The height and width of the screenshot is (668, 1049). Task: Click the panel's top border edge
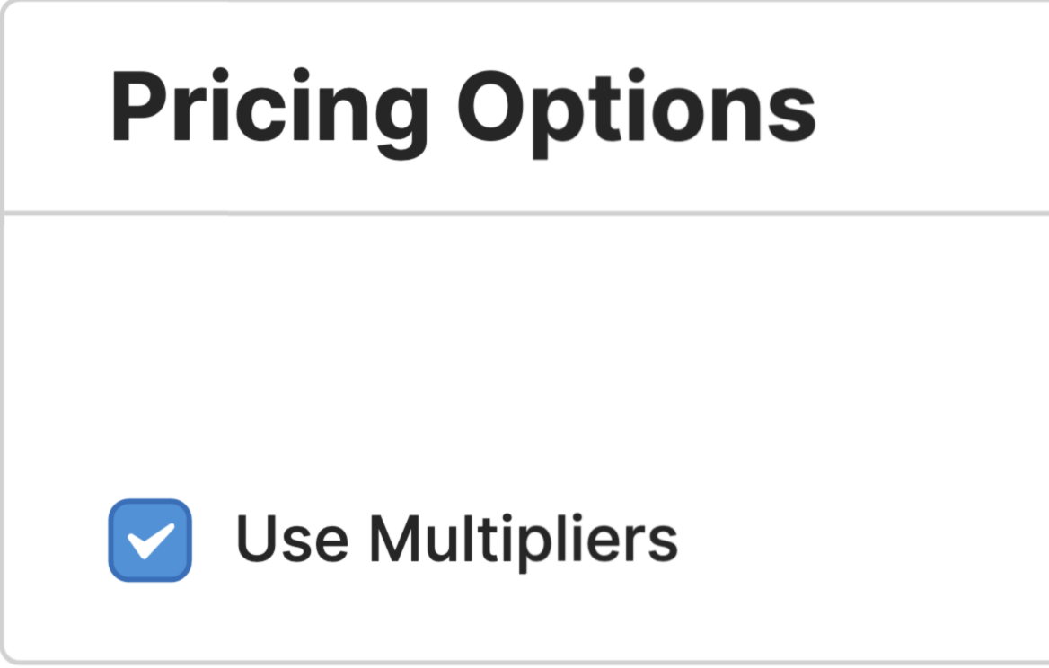click(524, 4)
